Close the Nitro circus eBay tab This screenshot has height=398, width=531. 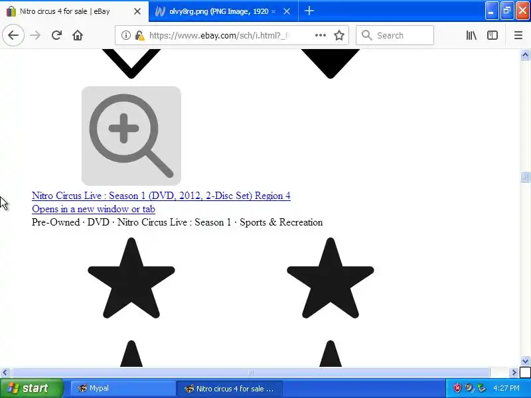point(137,11)
